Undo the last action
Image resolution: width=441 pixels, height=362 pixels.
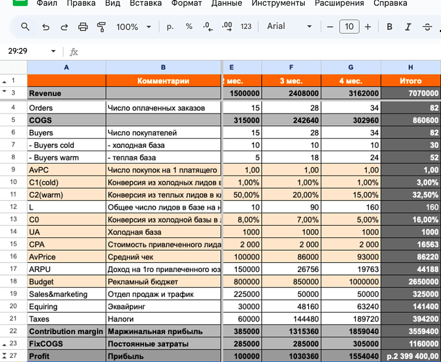(x=46, y=27)
